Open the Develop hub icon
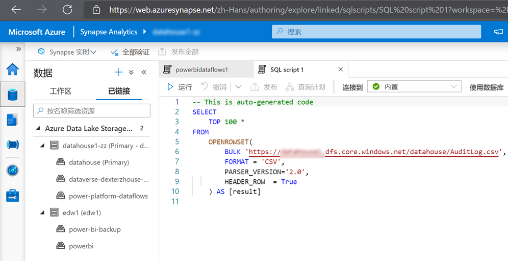 12,120
